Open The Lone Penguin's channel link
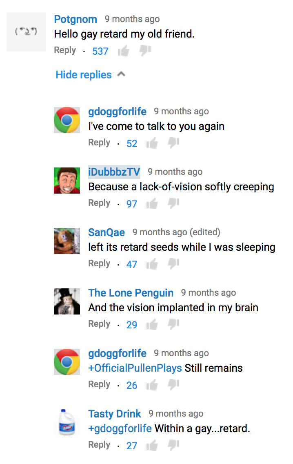Screen dimensions: 293x464 pos(131,293)
